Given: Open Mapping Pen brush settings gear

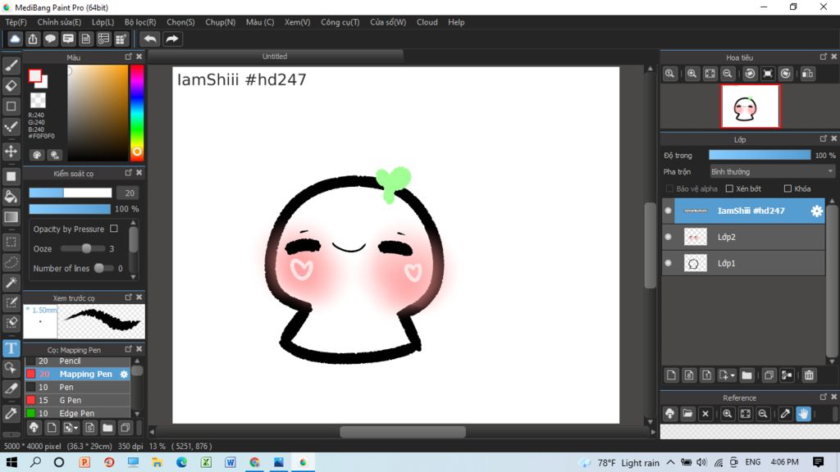Looking at the screenshot, I should pyautogui.click(x=124, y=374).
